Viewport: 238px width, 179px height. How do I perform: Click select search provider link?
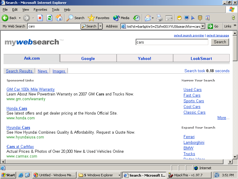coord(189,35)
